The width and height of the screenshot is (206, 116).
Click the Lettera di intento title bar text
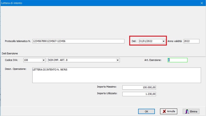(12, 3)
